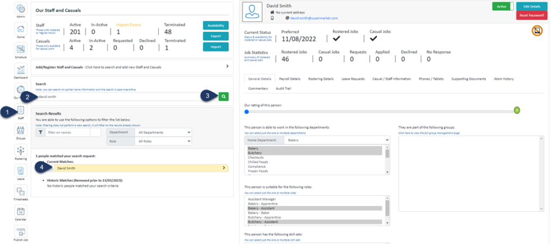Click David Smith's profile avatar
The height and width of the screenshot is (244, 551).
252,11
